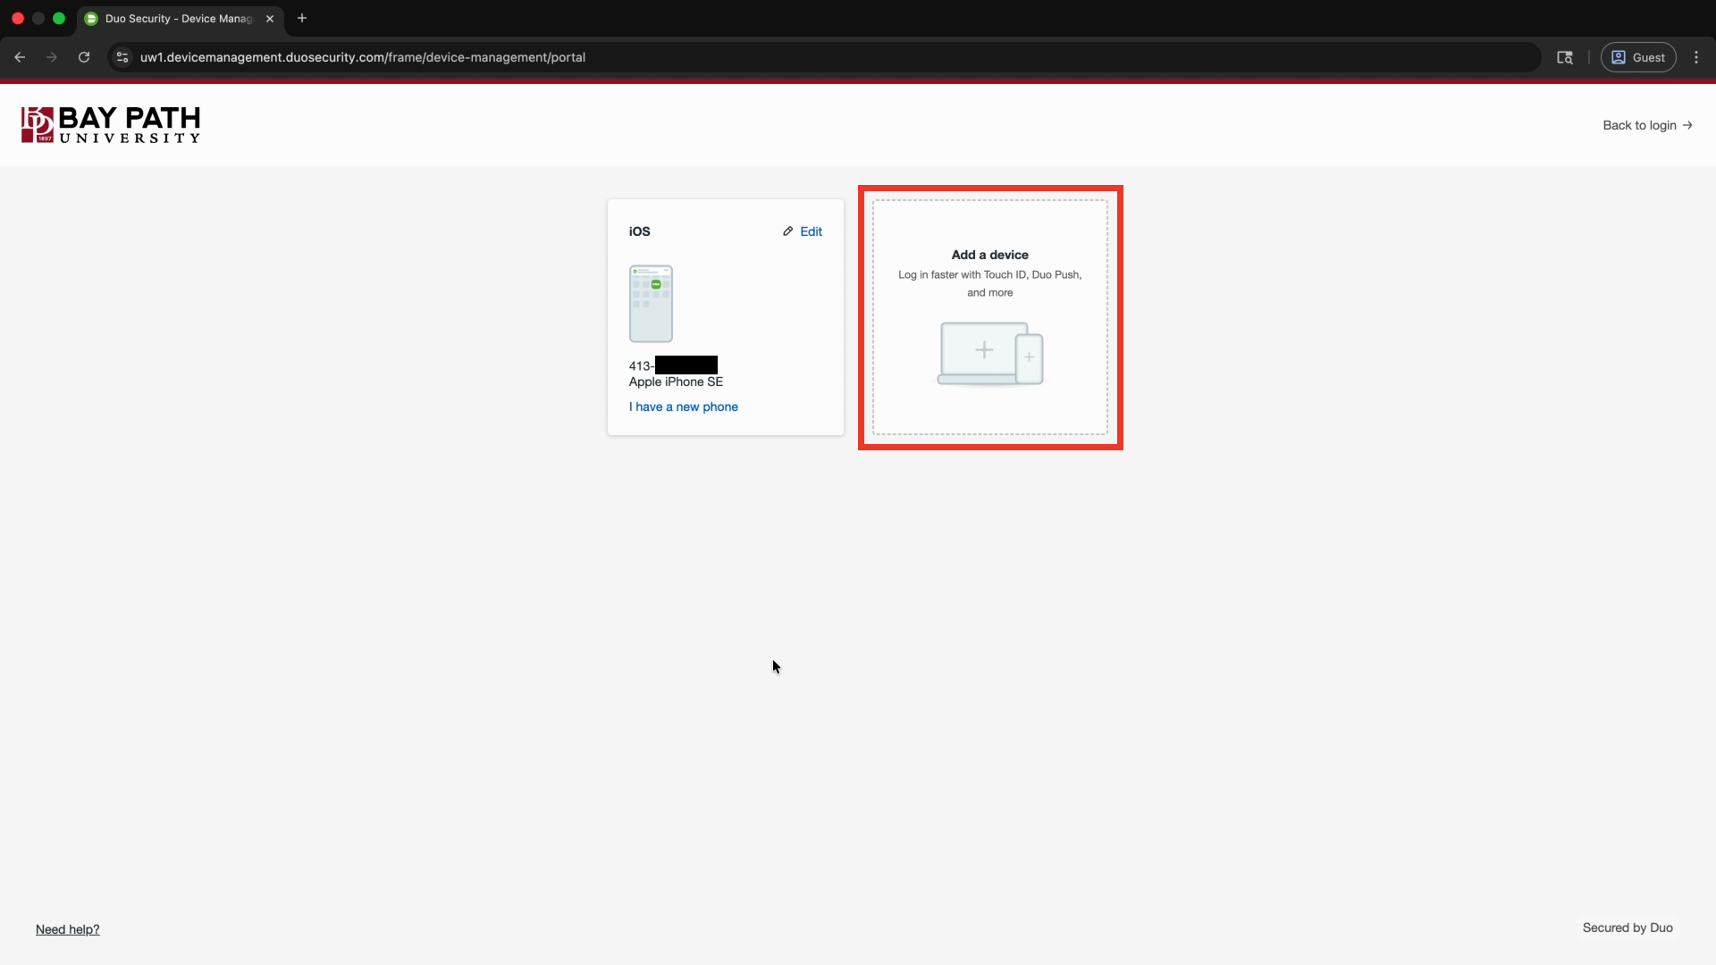
Task: Select the Duo Security - Device Management tab
Action: click(180, 19)
